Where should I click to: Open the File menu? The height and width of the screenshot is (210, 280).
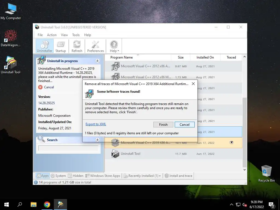click(40, 35)
